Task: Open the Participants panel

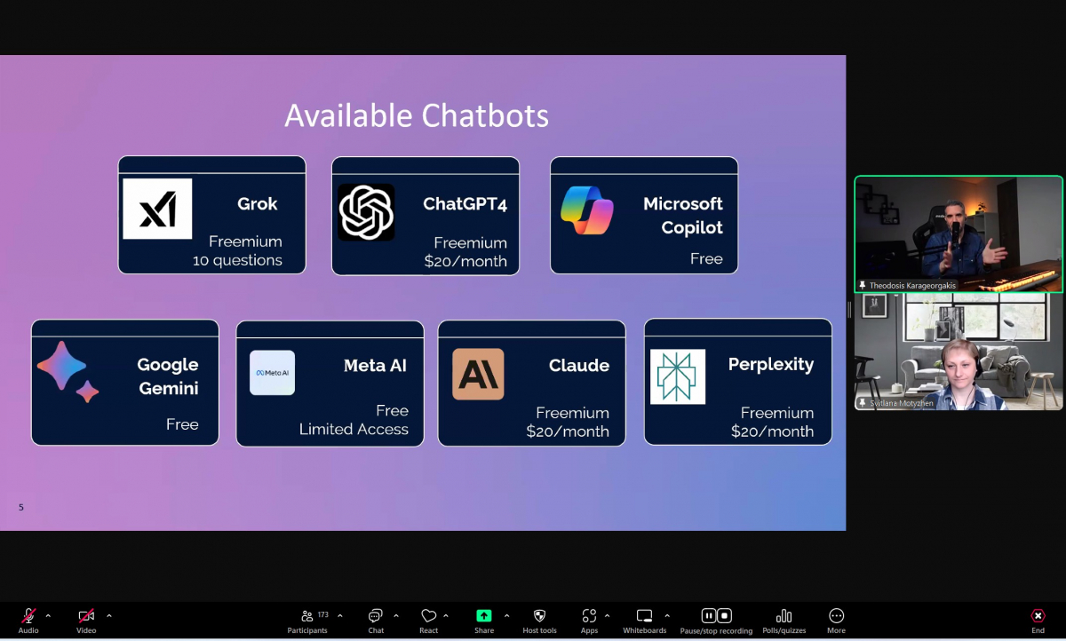Action: click(307, 616)
